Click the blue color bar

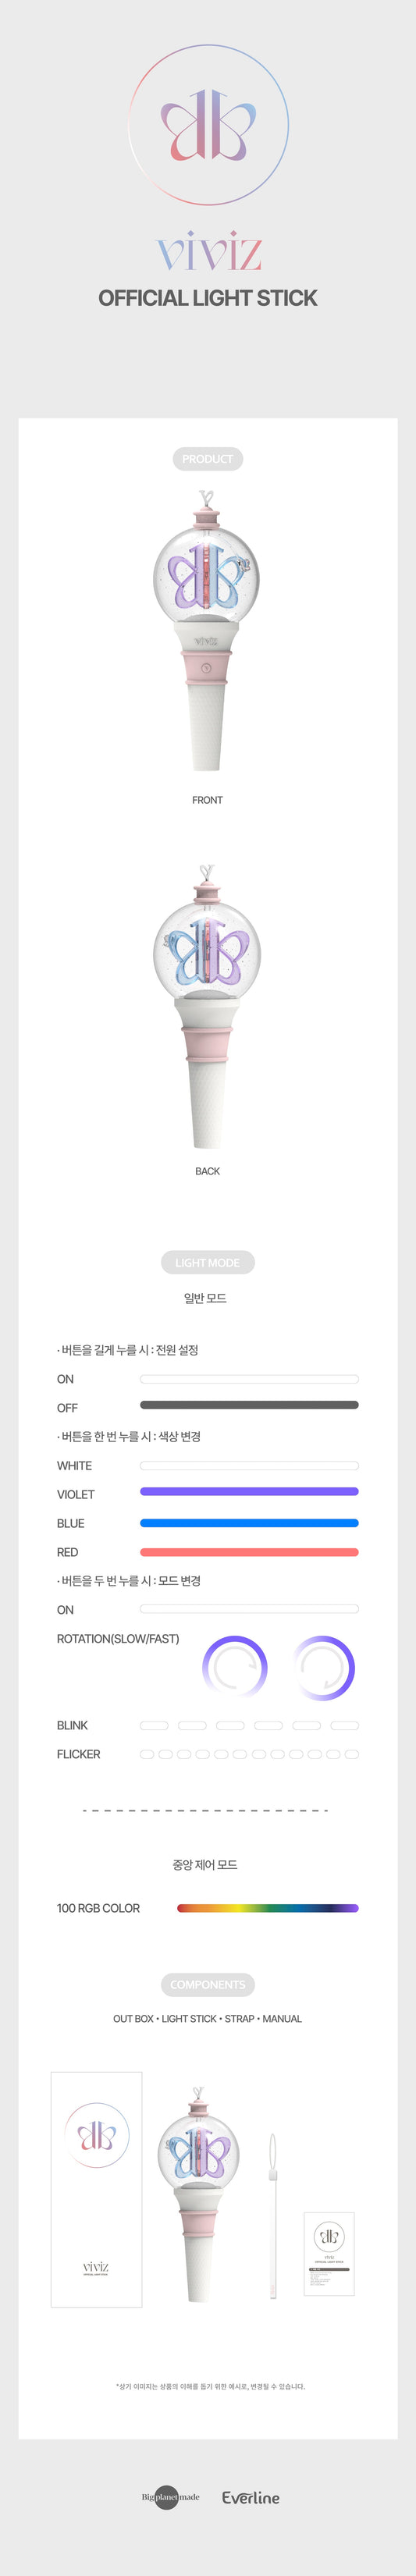click(x=249, y=1523)
